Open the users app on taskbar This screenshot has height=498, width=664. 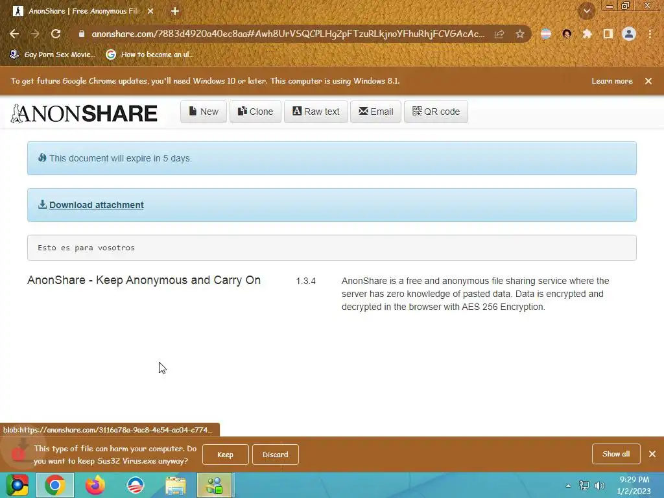pos(214,485)
